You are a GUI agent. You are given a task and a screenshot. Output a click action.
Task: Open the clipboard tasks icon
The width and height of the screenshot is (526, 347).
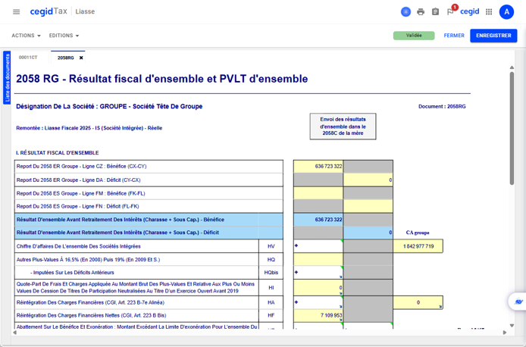click(435, 11)
